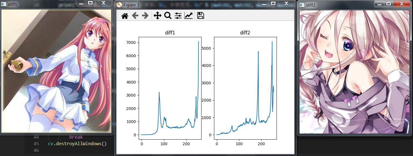
Task: Click the Figure 1 title bar text
Action: coord(131,5)
